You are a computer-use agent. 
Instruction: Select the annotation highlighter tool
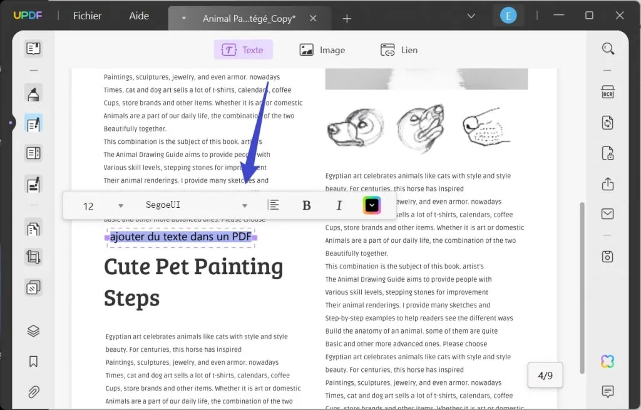coord(33,94)
